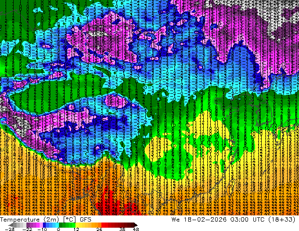Click the dark blue legend swatch above -10
This screenshot has width=299, height=231.
[44, 225]
